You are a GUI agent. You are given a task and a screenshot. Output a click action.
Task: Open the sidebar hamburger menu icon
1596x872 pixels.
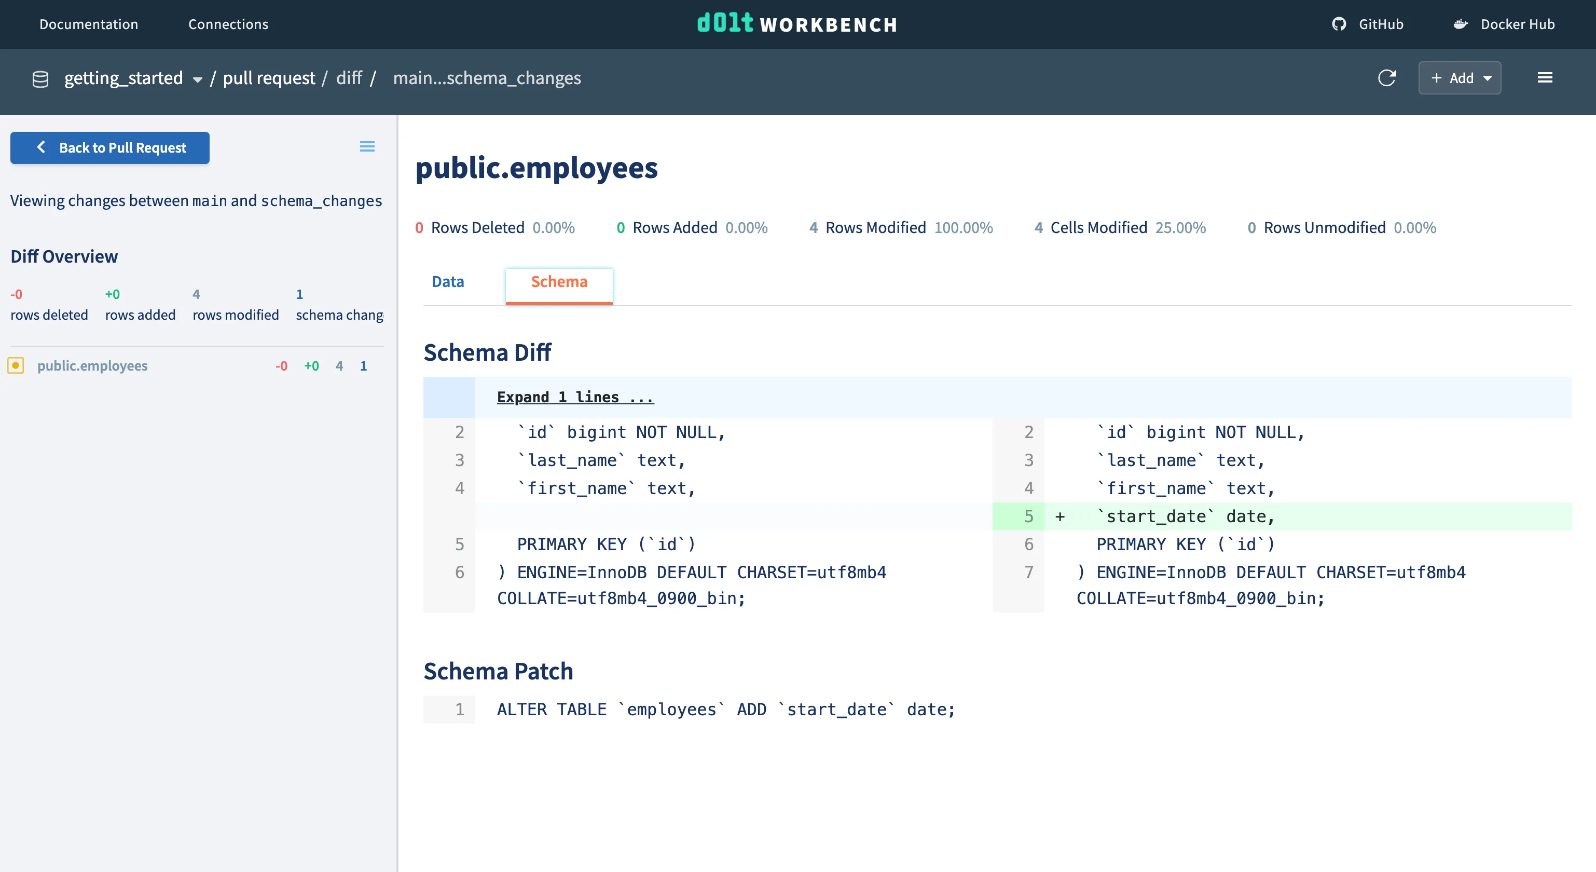pyautogui.click(x=367, y=146)
